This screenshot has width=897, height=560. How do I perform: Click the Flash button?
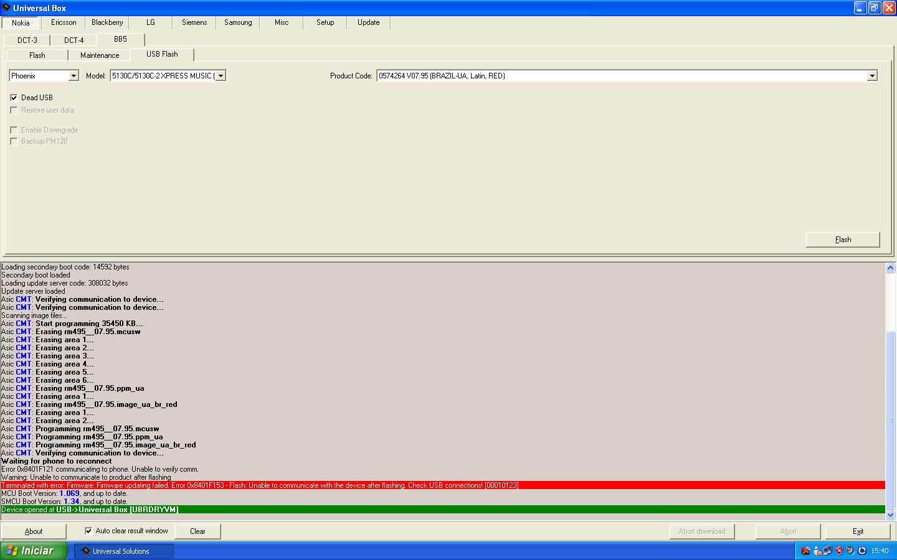pos(843,240)
